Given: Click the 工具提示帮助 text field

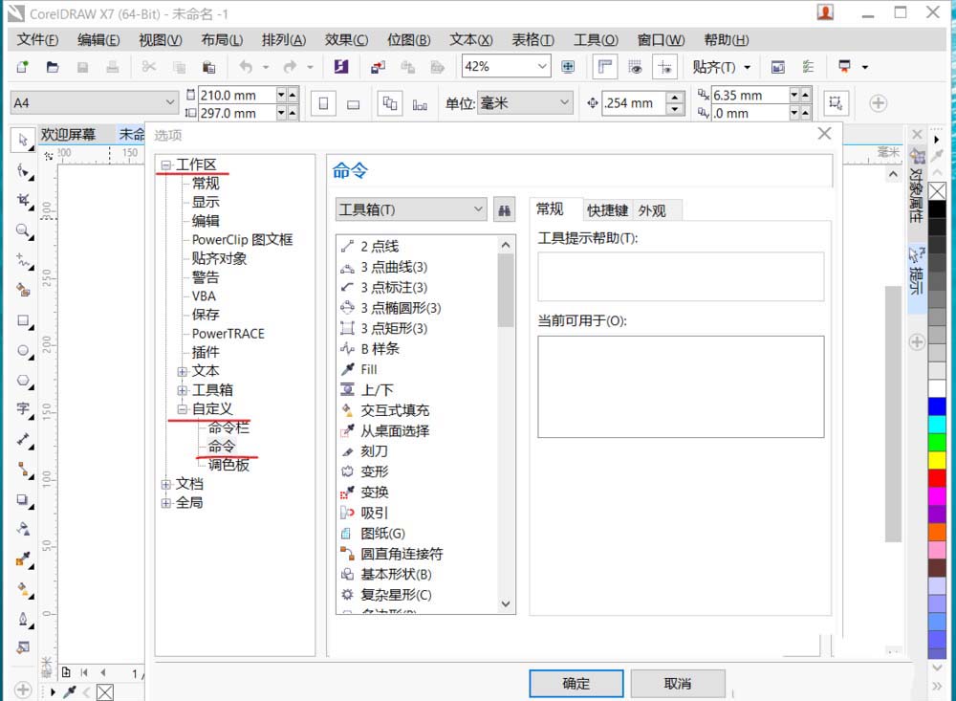Looking at the screenshot, I should 681,276.
